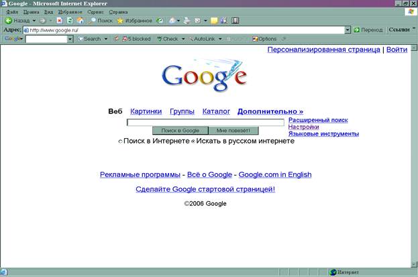
Task: Expand the AutoLink dropdown arrow
Action: [220, 39]
